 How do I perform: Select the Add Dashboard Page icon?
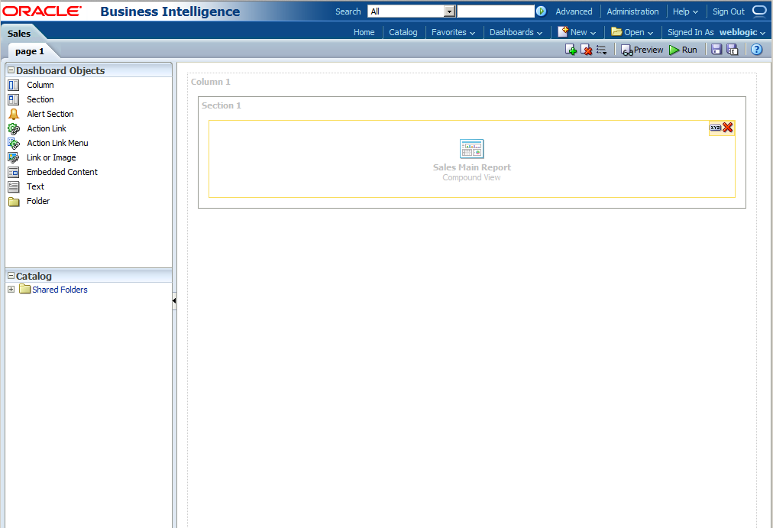click(x=571, y=49)
